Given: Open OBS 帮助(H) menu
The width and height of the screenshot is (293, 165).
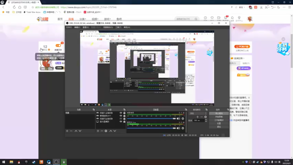Looking at the screenshot, I should [x=127, y=27].
